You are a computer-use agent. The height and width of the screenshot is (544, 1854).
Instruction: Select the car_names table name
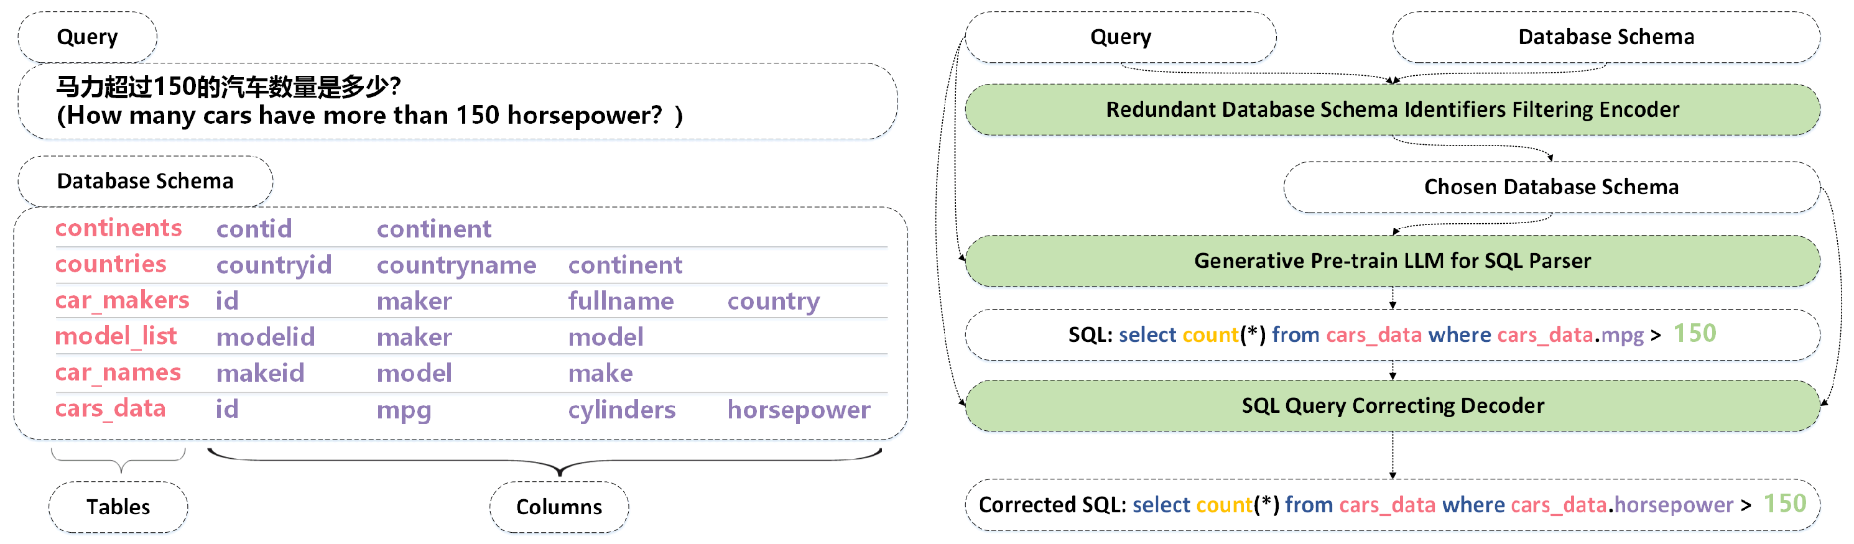pos(118,373)
